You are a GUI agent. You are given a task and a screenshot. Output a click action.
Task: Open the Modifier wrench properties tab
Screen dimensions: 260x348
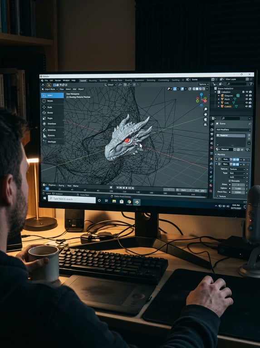pos(211,164)
